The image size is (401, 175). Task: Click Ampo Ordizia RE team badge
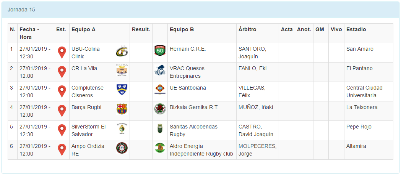pos(122,148)
